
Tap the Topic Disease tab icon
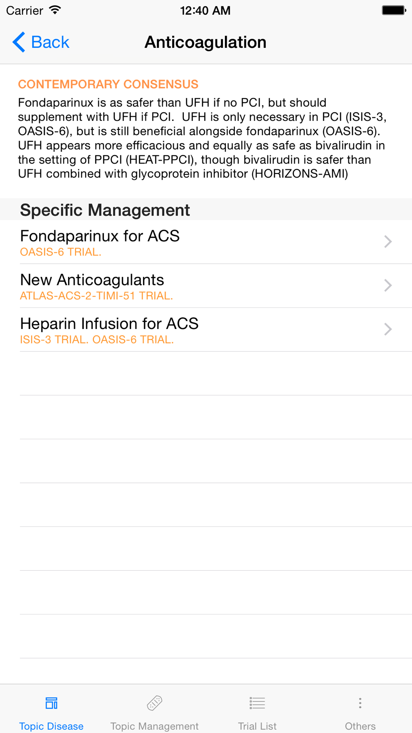click(x=51, y=703)
